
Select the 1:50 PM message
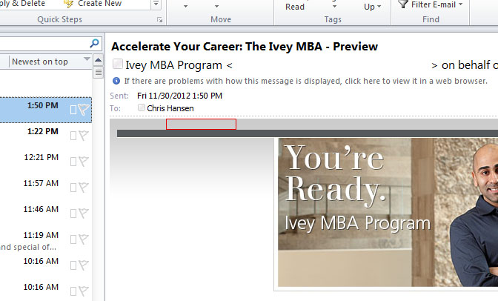46,110
